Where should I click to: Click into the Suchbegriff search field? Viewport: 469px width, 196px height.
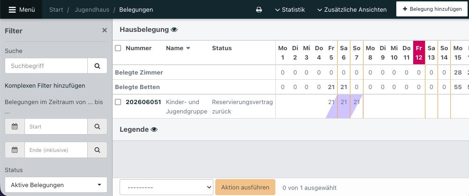point(46,66)
